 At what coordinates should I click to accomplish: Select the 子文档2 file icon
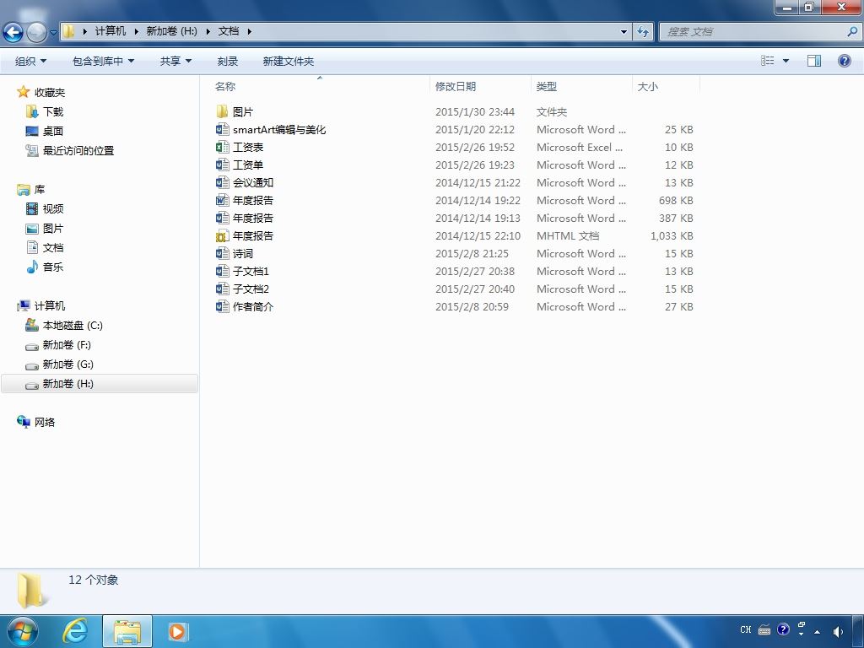[222, 289]
